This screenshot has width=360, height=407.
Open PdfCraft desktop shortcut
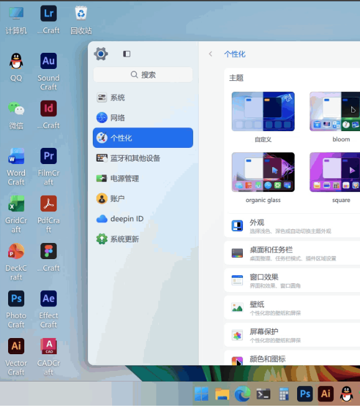pyautogui.click(x=49, y=214)
